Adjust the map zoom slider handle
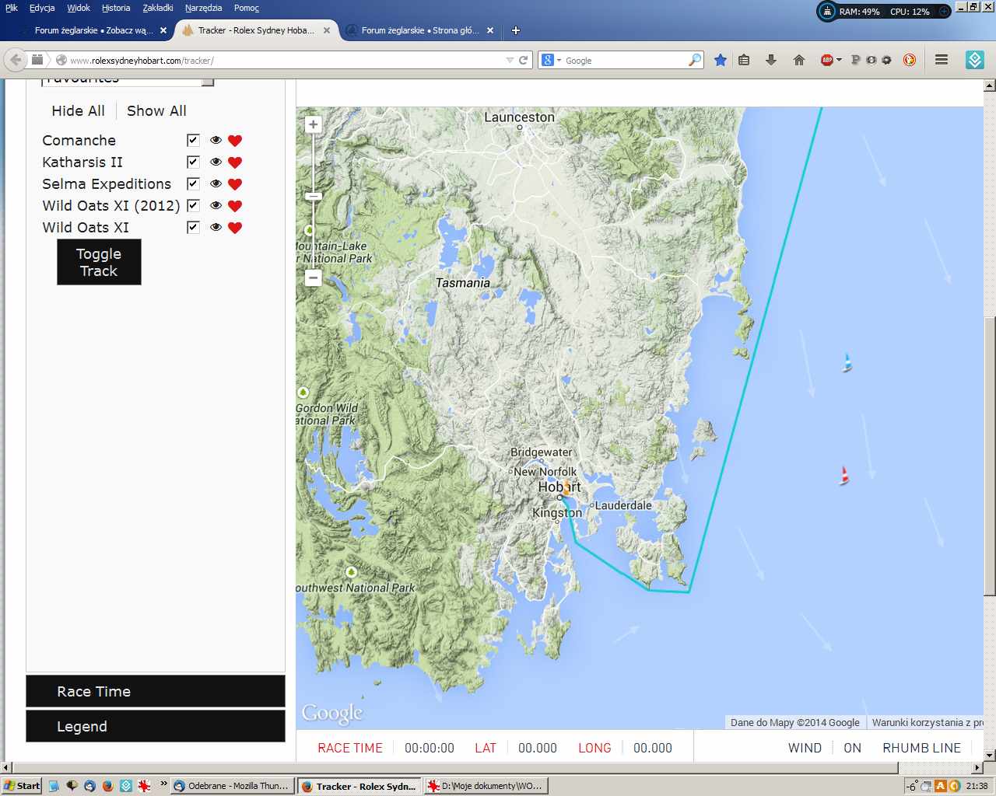 [x=314, y=196]
